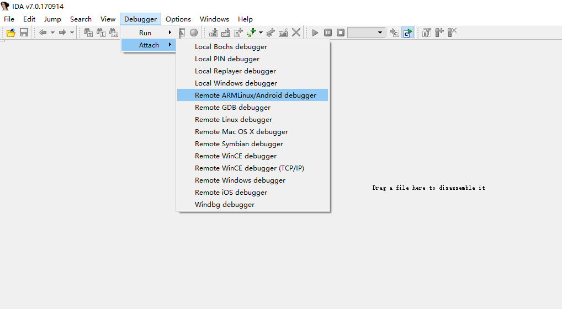
Task: Select Remote Linux debugger
Action: pos(252,120)
